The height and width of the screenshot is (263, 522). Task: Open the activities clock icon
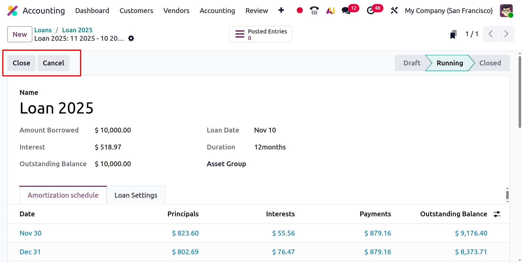(x=370, y=11)
